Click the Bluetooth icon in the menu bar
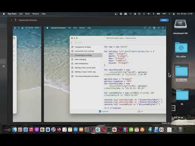195x146 pixels. pos(154,14)
